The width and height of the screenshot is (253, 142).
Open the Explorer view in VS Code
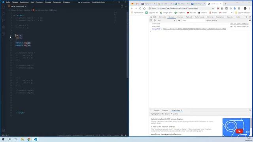(4, 7)
